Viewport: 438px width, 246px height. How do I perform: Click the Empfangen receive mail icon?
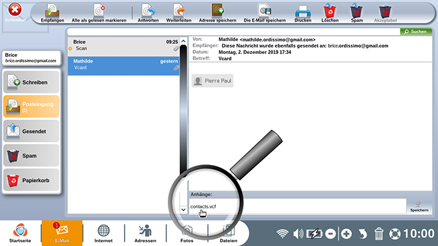(53, 13)
